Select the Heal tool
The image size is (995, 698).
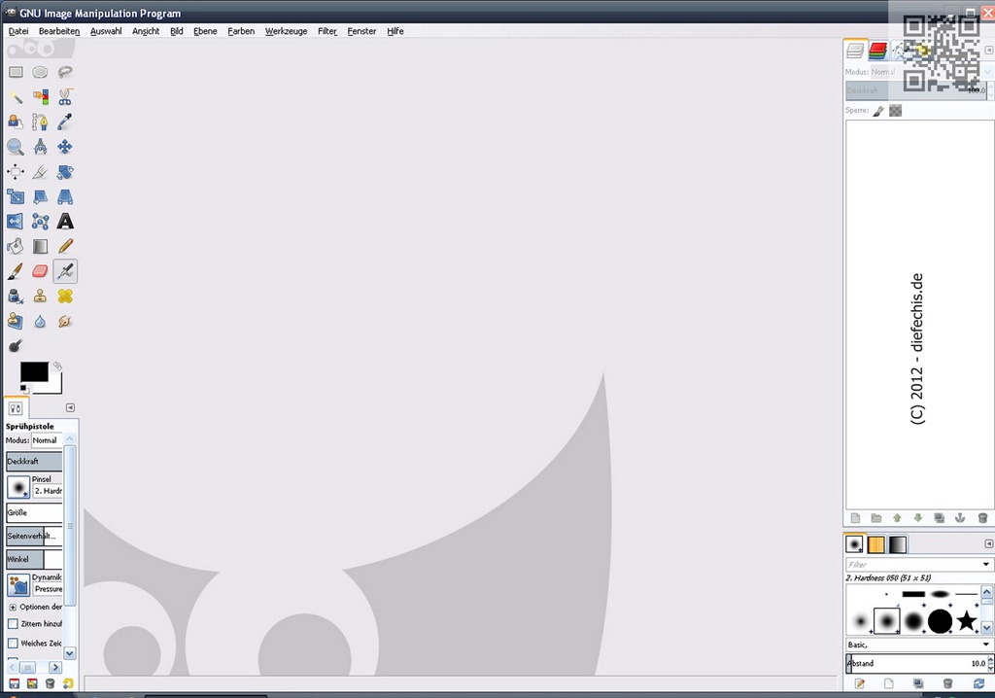coord(65,296)
